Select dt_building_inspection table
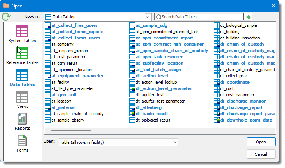 [240, 38]
